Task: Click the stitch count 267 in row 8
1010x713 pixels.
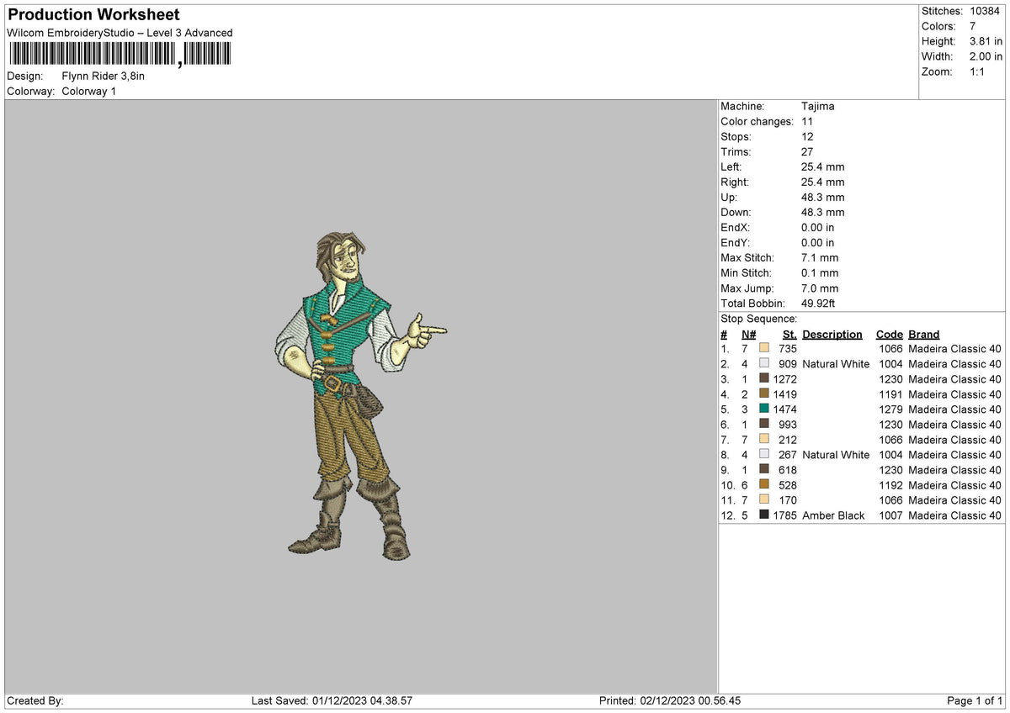Action: [788, 455]
